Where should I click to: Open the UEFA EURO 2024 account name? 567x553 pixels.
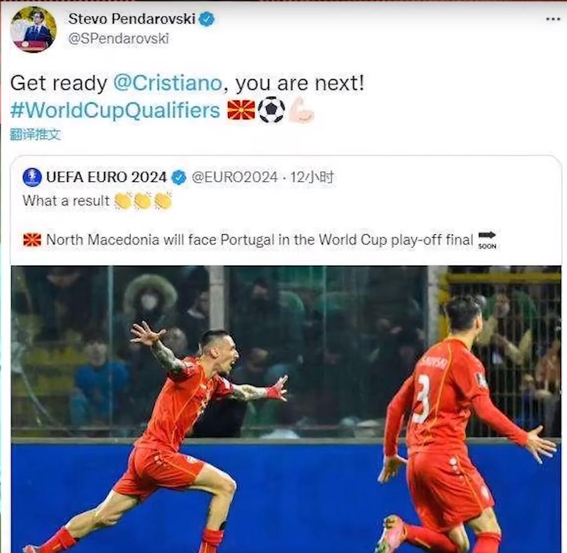pyautogui.click(x=107, y=178)
